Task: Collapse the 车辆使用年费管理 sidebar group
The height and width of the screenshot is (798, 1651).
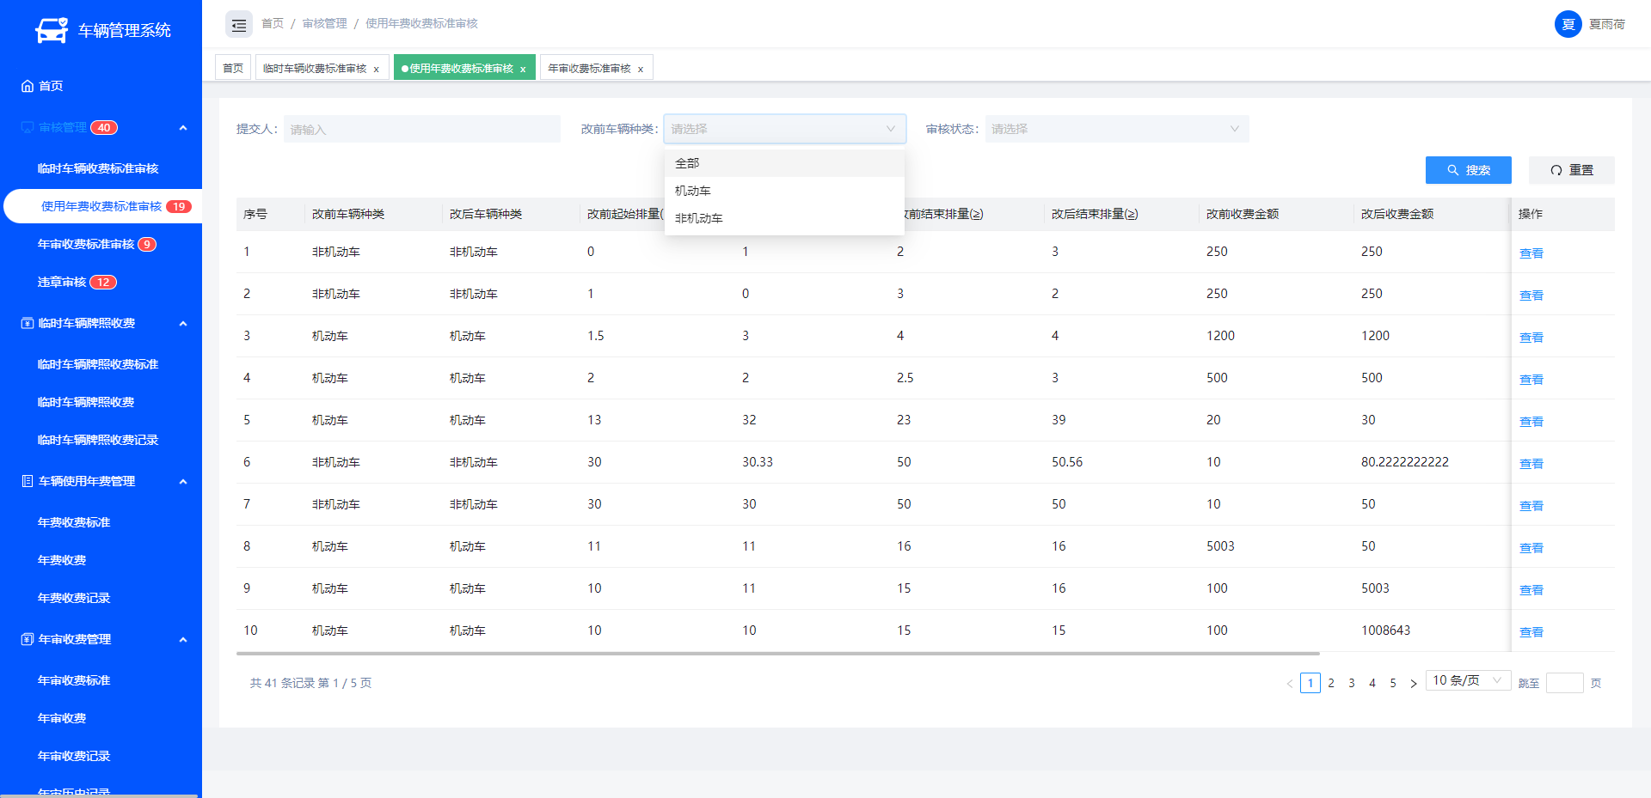Action: click(183, 481)
